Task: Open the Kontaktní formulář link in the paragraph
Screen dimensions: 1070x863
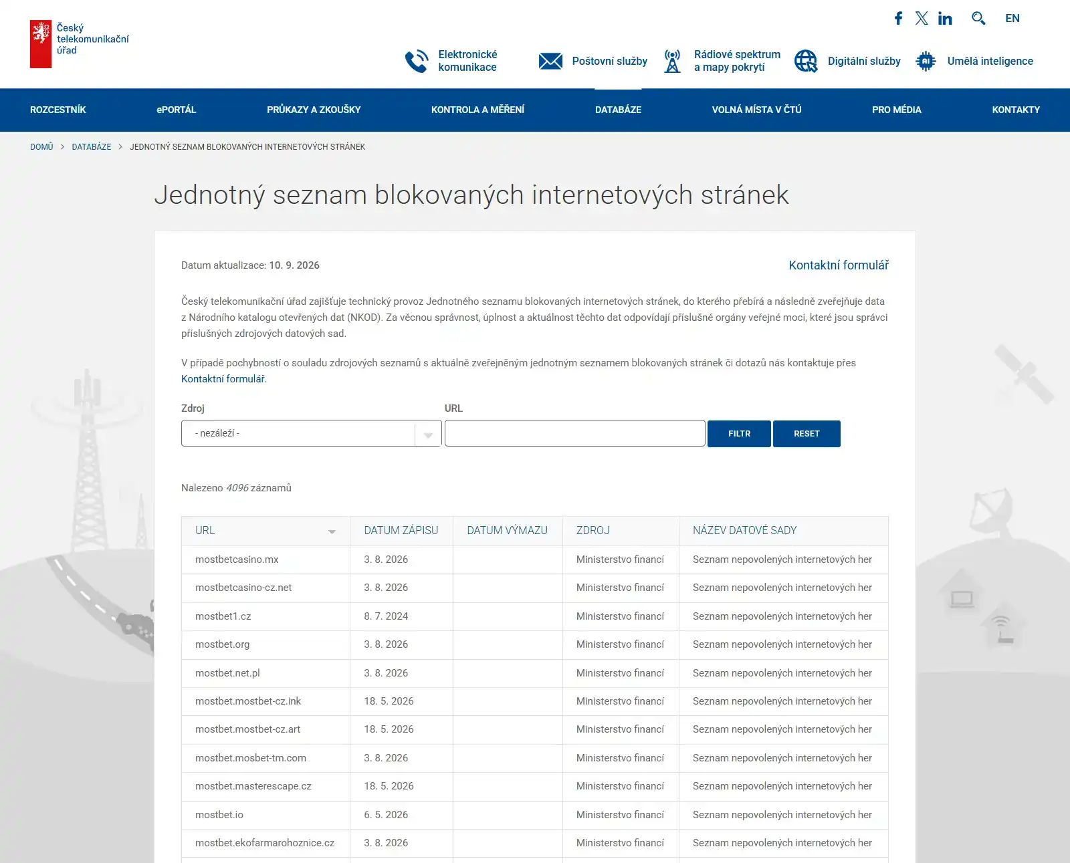Action: click(223, 379)
